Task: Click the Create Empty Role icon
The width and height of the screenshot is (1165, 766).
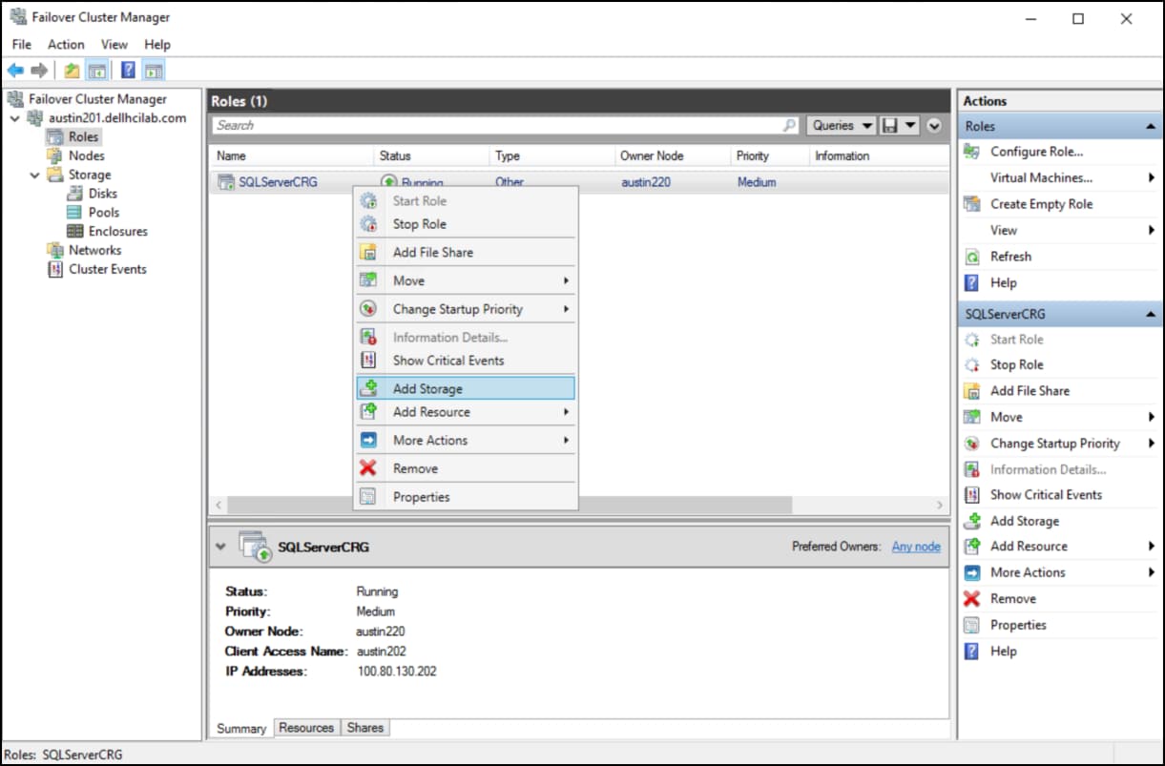Action: [972, 204]
